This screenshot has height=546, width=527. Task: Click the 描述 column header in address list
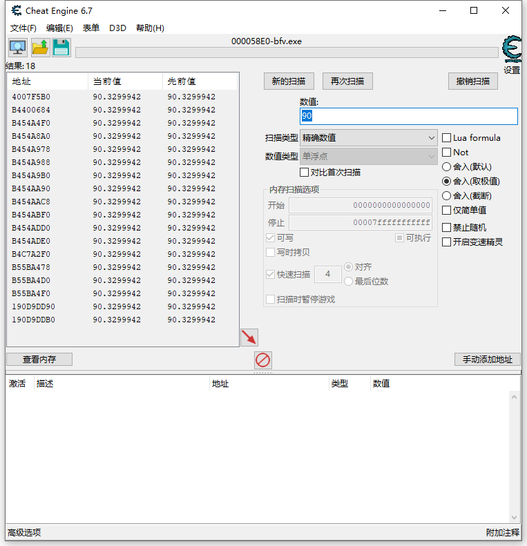[x=122, y=384]
